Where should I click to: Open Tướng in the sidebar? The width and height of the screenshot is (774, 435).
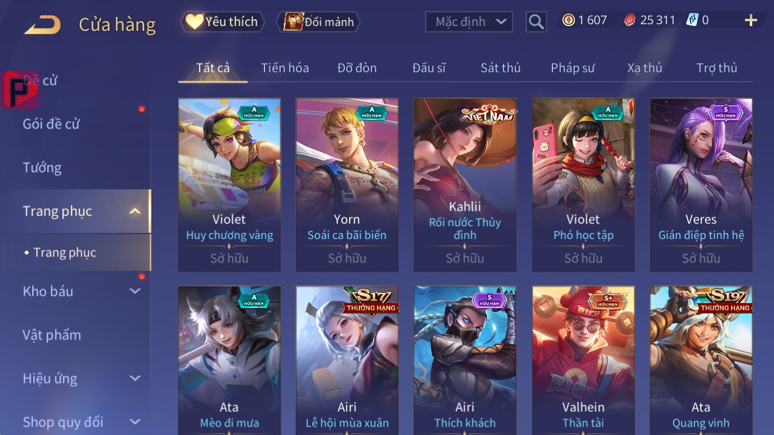coord(42,168)
